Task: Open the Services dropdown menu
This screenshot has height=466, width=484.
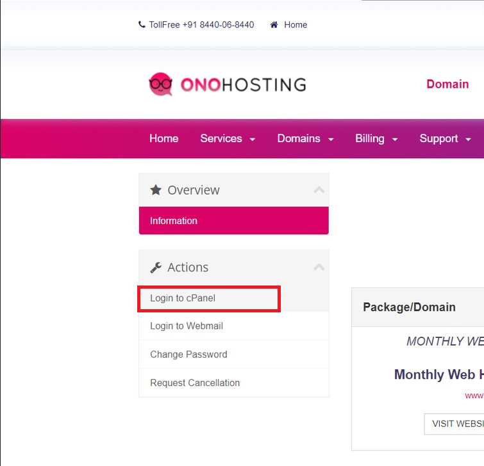Action: [x=228, y=139]
